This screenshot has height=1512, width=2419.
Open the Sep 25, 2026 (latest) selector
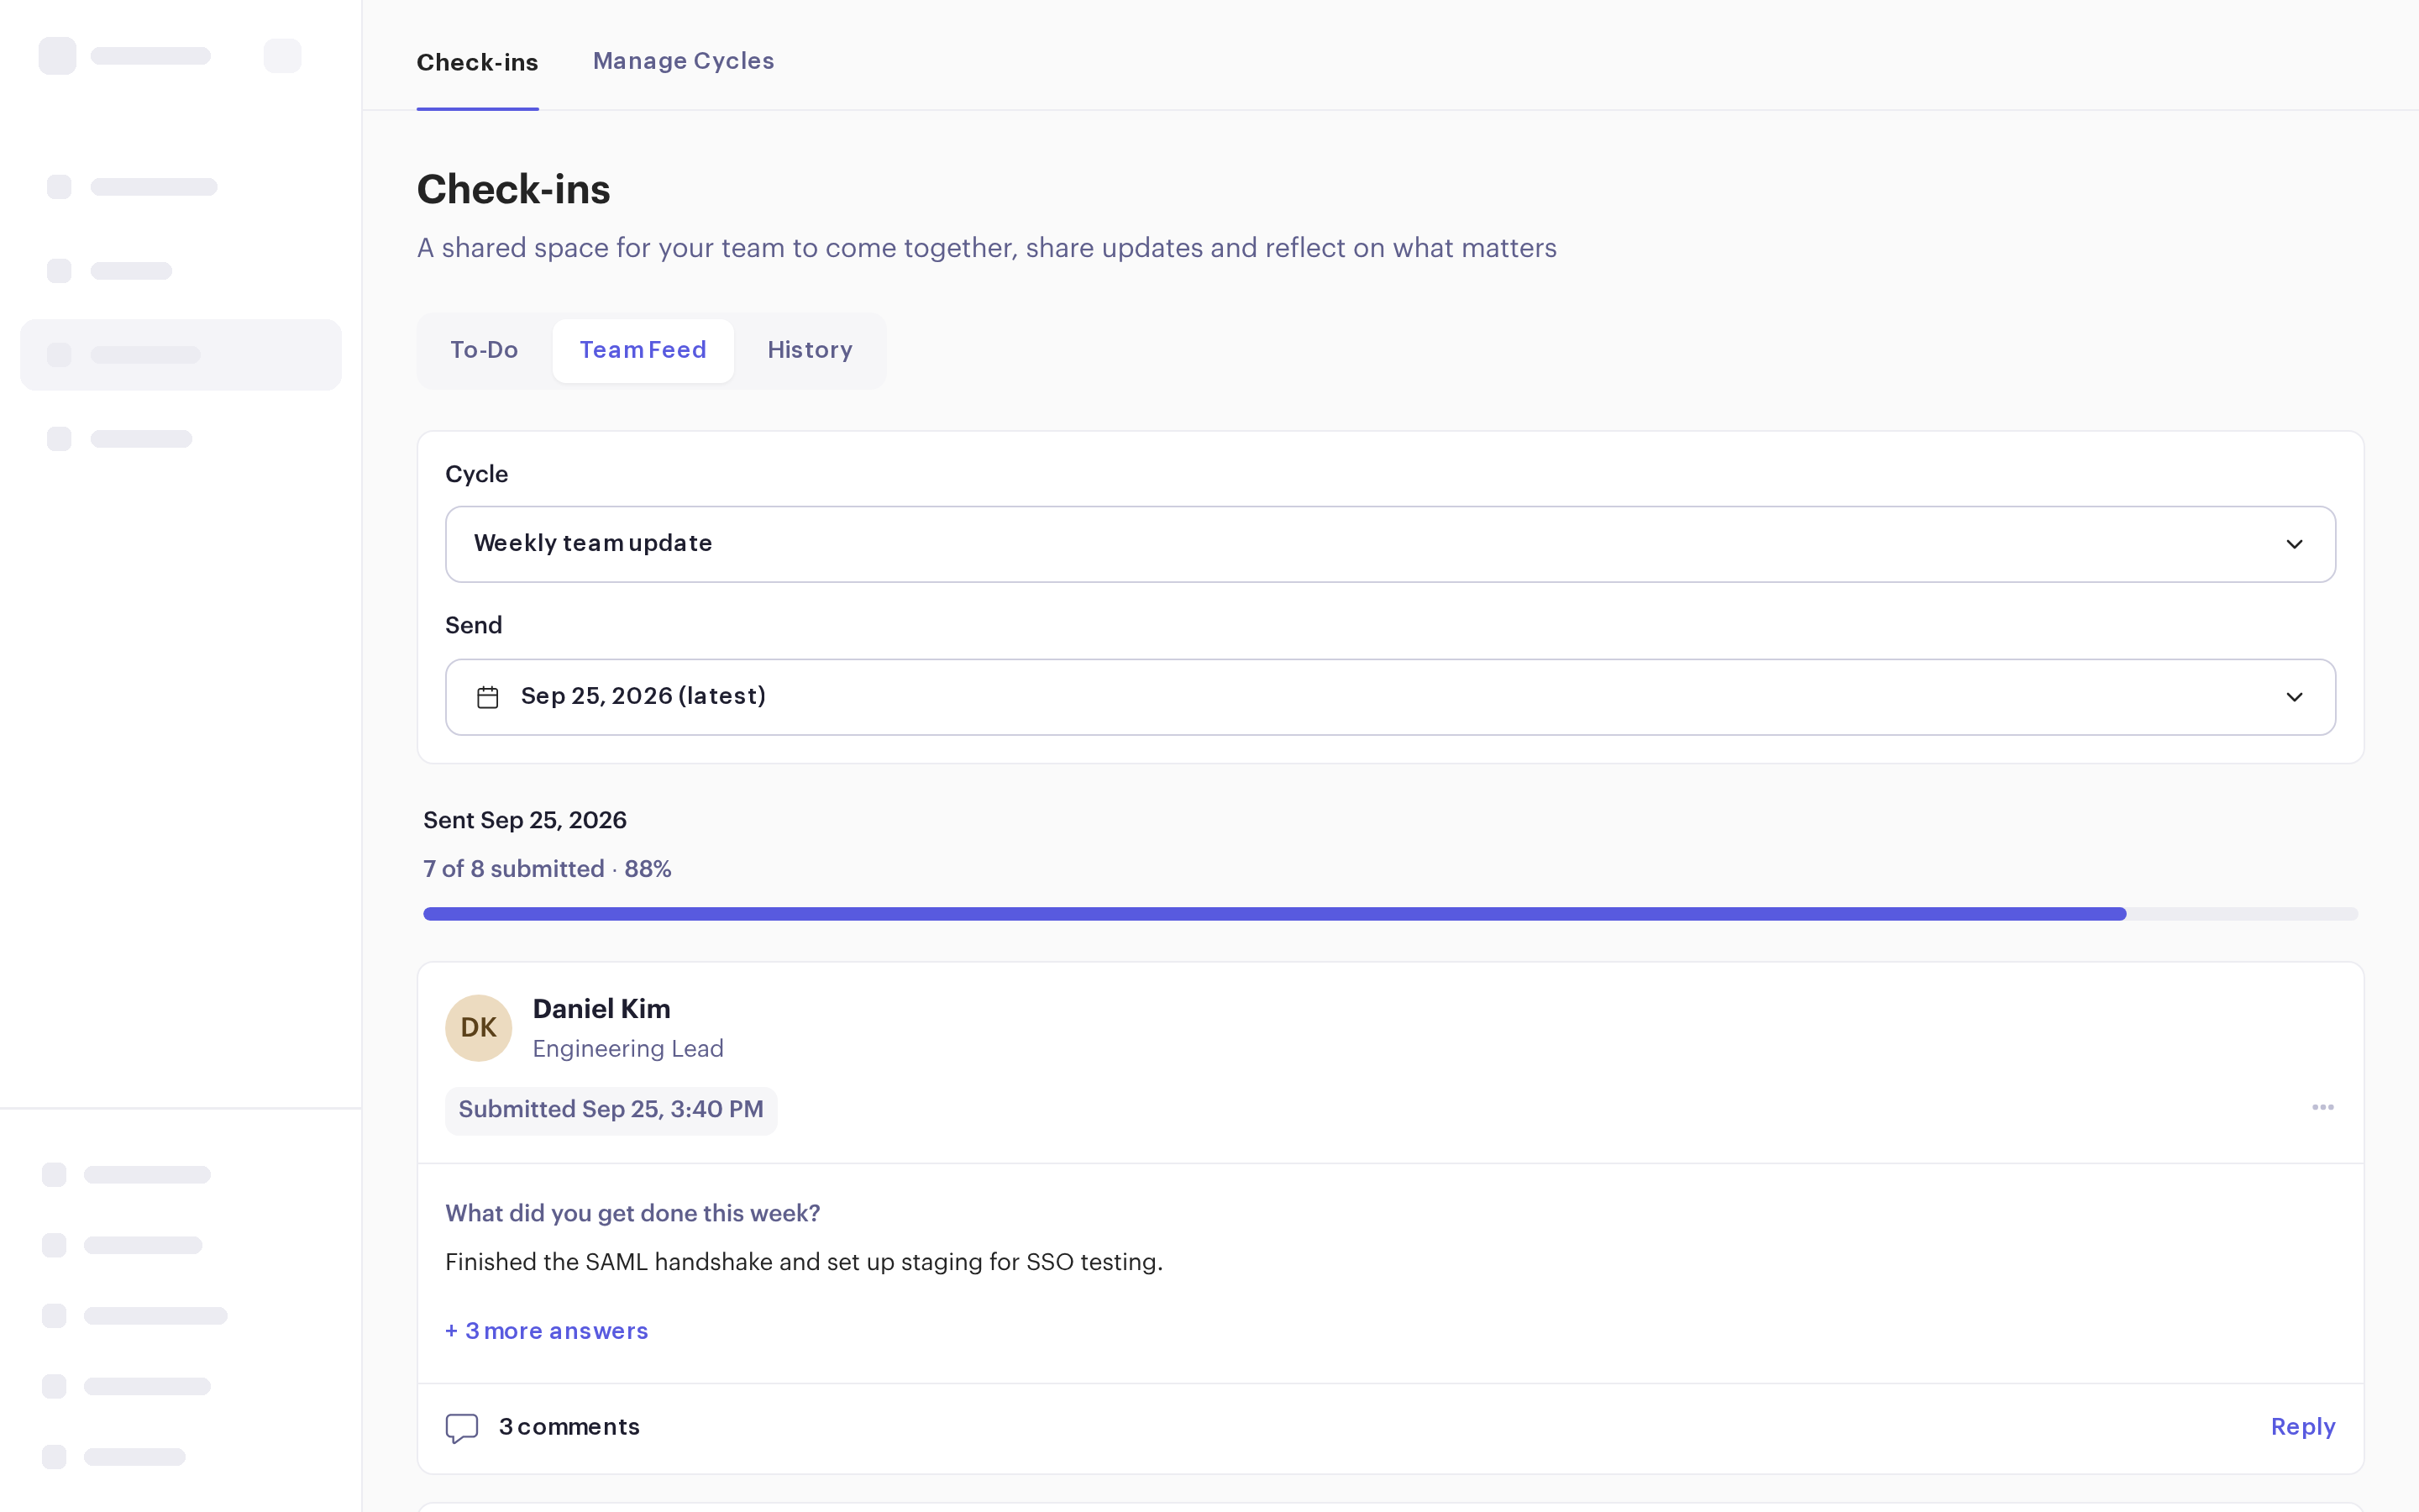(1390, 697)
